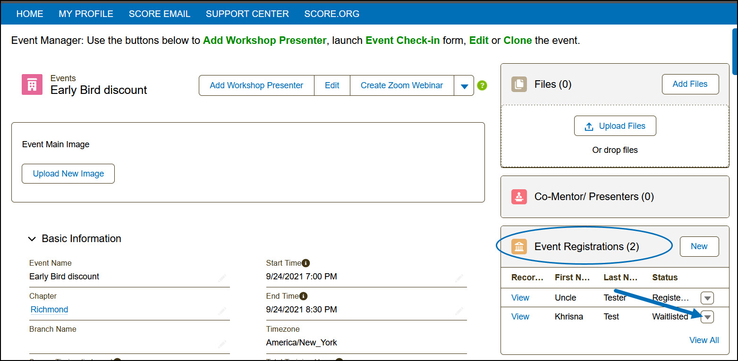Click the Start Time info icon
Viewport: 738px width, 361px height.
point(305,263)
